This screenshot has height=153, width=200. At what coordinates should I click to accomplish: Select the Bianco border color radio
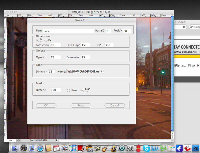click(x=83, y=90)
